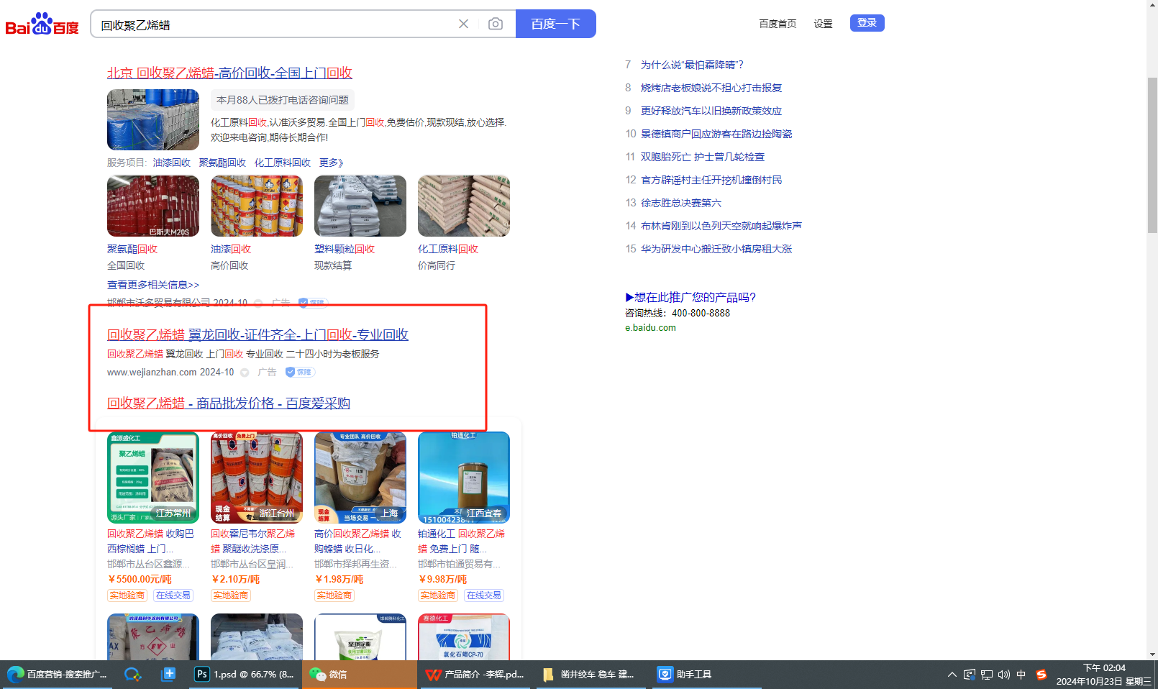
Task: Open the 设置 settings menu
Action: click(x=823, y=24)
